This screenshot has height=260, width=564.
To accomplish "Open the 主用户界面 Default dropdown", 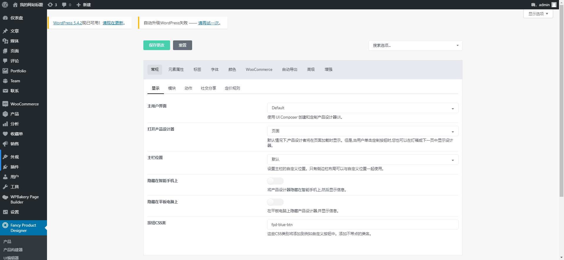I will click(x=363, y=108).
